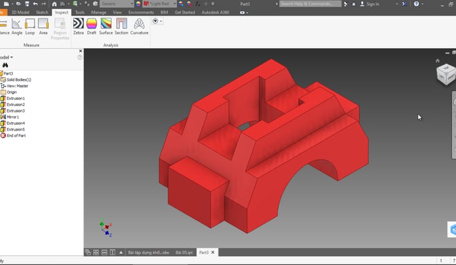
Task: Switch to the View tab
Action: pos(117,12)
